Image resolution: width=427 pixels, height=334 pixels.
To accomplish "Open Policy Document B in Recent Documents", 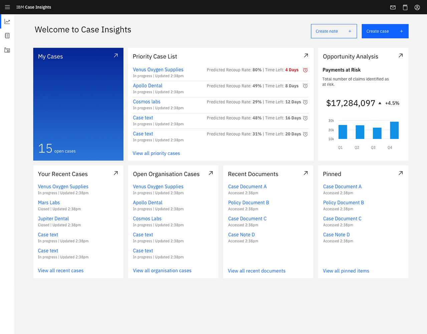I will pos(248,202).
